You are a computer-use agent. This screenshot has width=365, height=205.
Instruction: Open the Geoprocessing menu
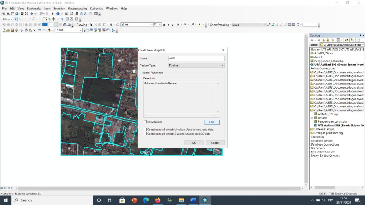coord(77,9)
